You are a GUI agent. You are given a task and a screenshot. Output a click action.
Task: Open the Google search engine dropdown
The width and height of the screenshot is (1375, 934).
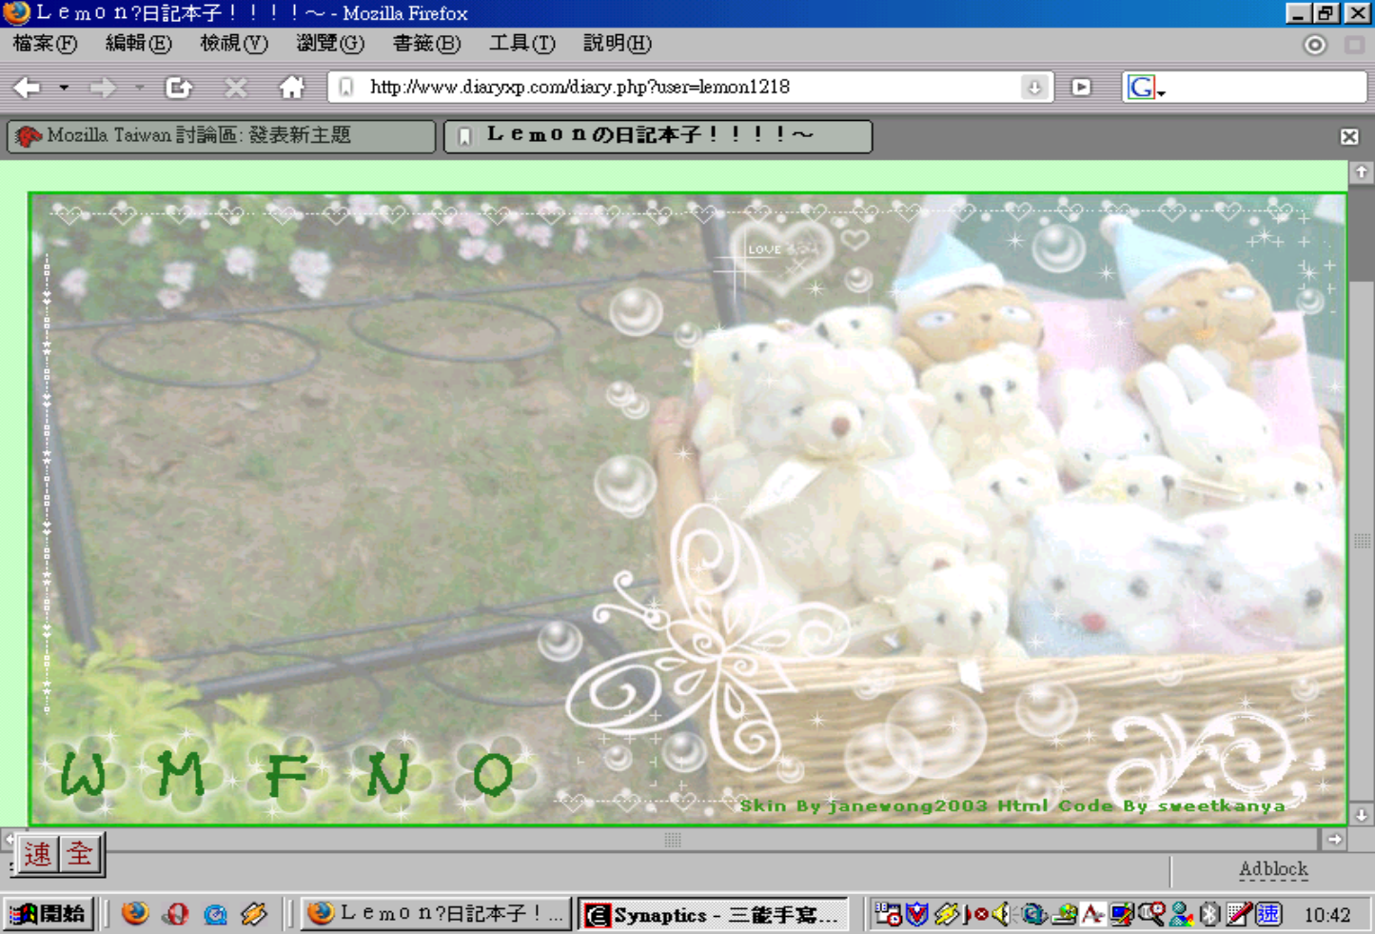point(1145,89)
